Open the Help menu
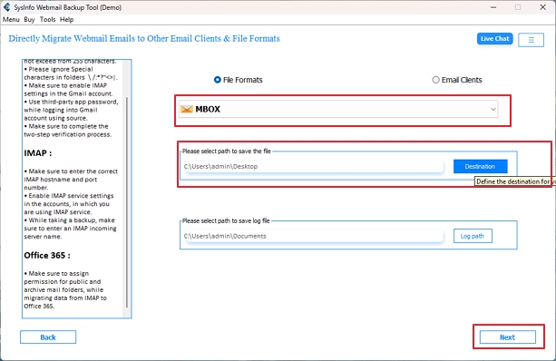This screenshot has width=556, height=361. coord(66,20)
